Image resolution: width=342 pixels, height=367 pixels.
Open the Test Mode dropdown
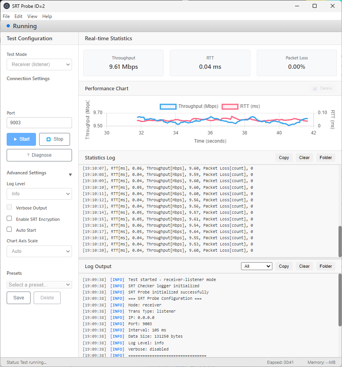point(39,64)
